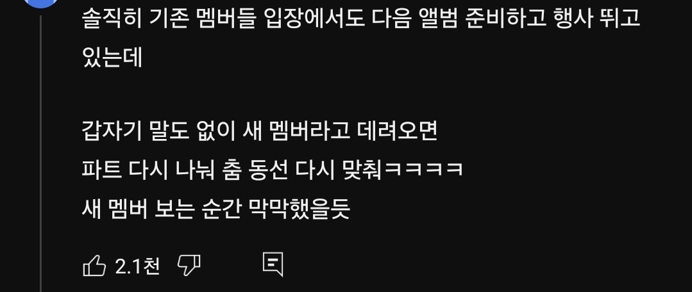Click the word 갑자기
Screen dimensions: 692x292
[x=112, y=131]
